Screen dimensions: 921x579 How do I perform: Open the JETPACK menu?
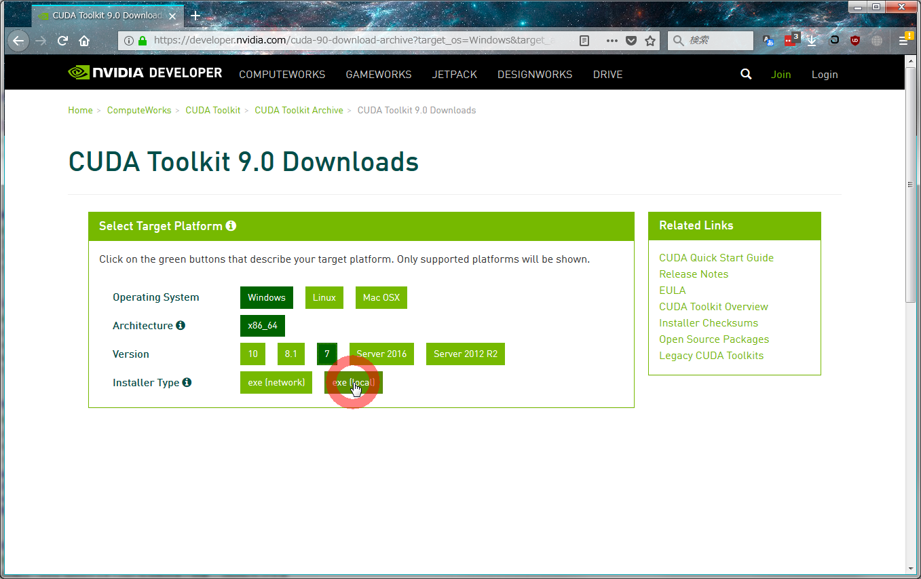pos(455,75)
